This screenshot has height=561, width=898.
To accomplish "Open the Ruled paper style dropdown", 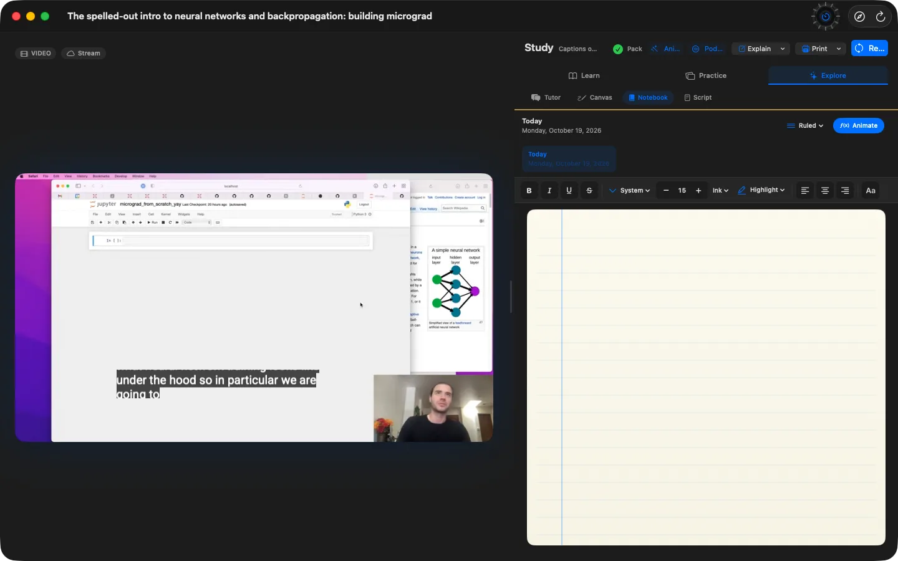I will click(805, 126).
